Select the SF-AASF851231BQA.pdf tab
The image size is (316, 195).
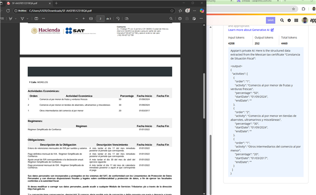click(x=28, y=3)
